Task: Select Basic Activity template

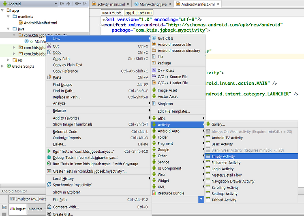Action: (x=251, y=144)
